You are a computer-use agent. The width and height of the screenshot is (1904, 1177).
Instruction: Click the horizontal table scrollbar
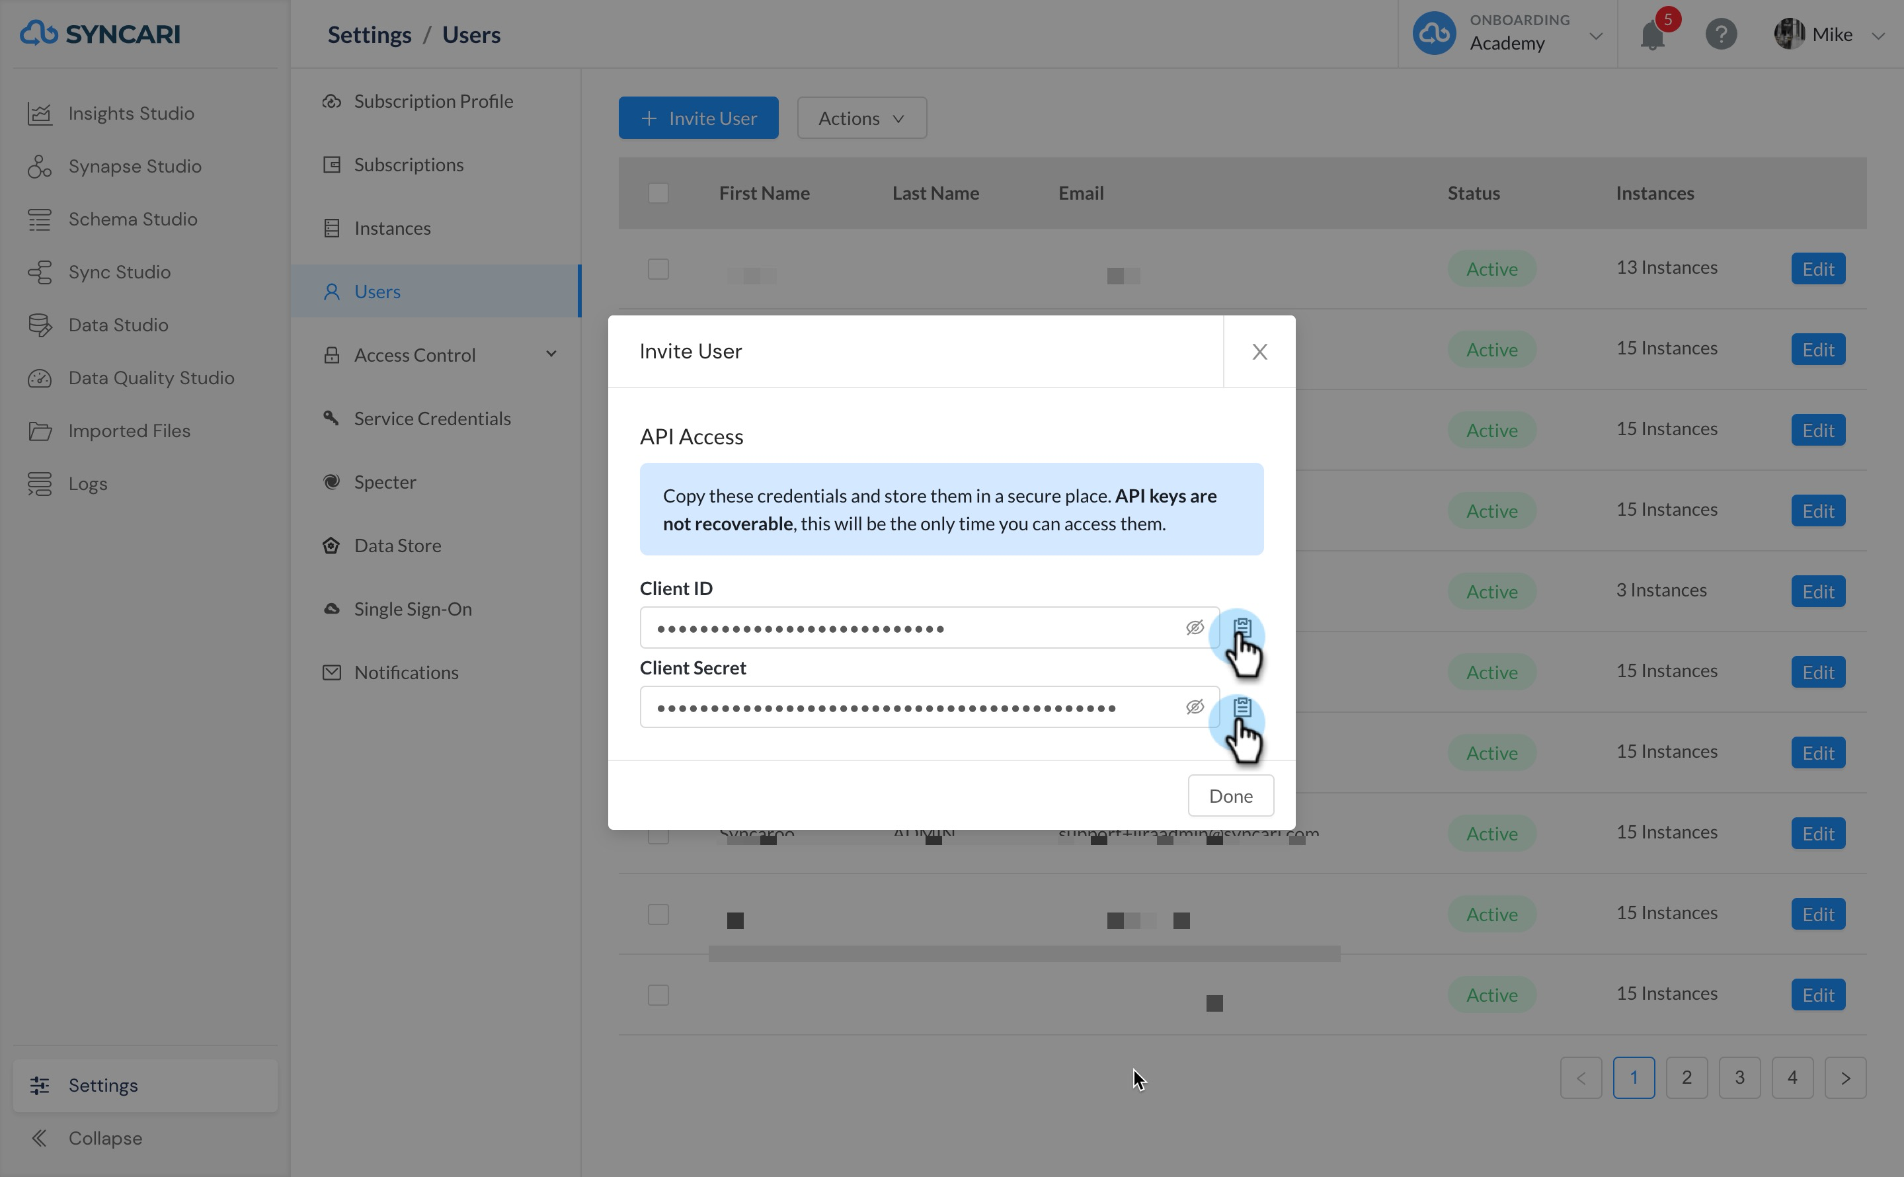pyautogui.click(x=1024, y=954)
